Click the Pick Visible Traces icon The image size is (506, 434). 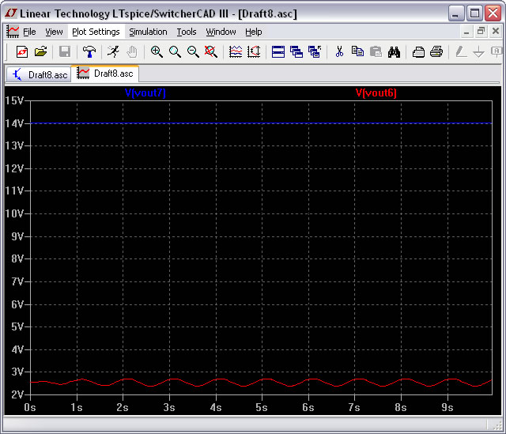(236, 51)
